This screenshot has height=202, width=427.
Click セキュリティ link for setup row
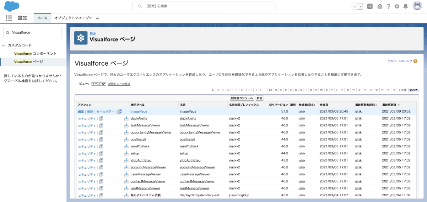[x=87, y=153]
